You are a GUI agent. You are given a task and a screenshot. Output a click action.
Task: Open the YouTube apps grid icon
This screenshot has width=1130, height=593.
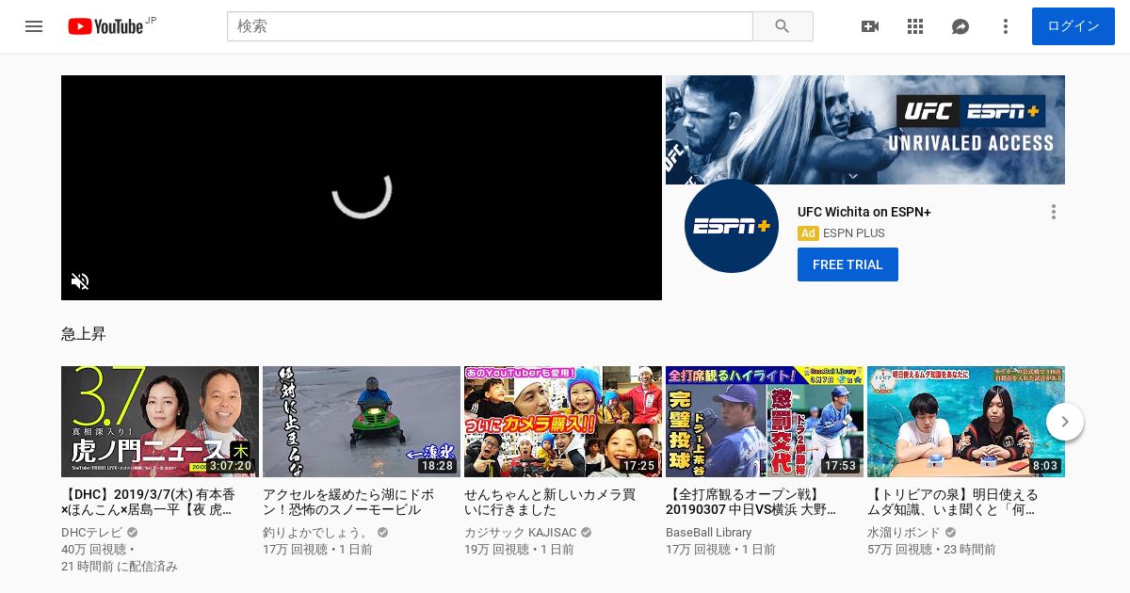pyautogui.click(x=915, y=26)
